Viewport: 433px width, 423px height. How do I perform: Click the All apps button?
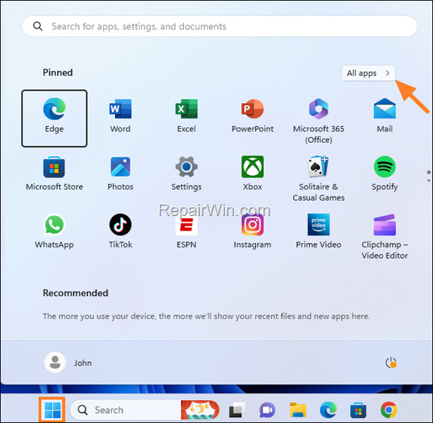pyautogui.click(x=368, y=73)
